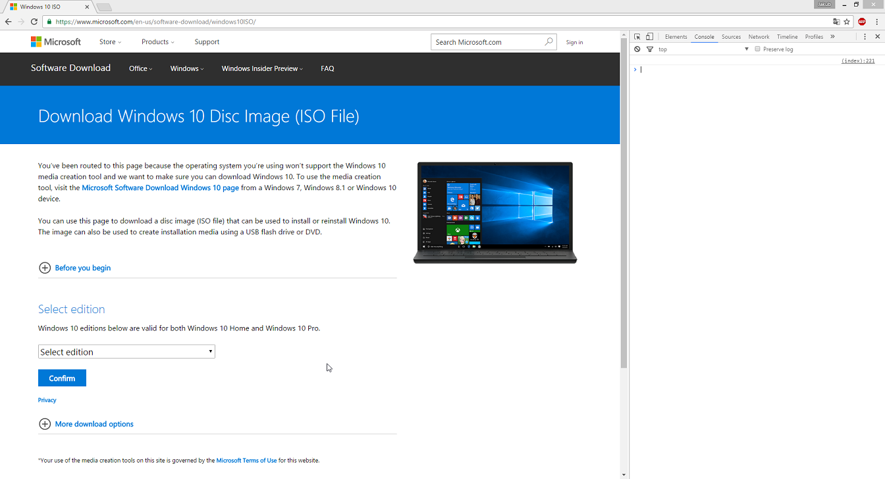885x479 pixels.
Task: Open the Store menu
Action: (x=110, y=42)
